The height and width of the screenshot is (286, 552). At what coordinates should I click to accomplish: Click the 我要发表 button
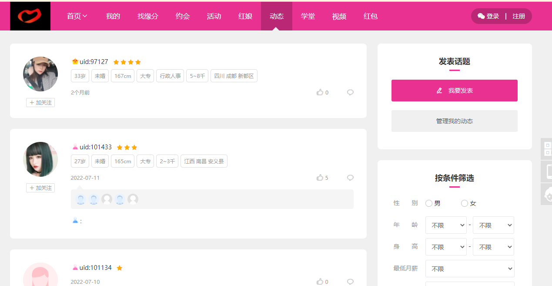(455, 91)
